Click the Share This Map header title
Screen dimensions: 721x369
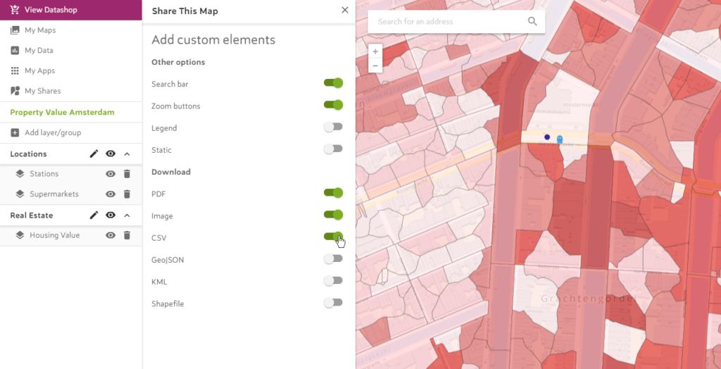185,11
